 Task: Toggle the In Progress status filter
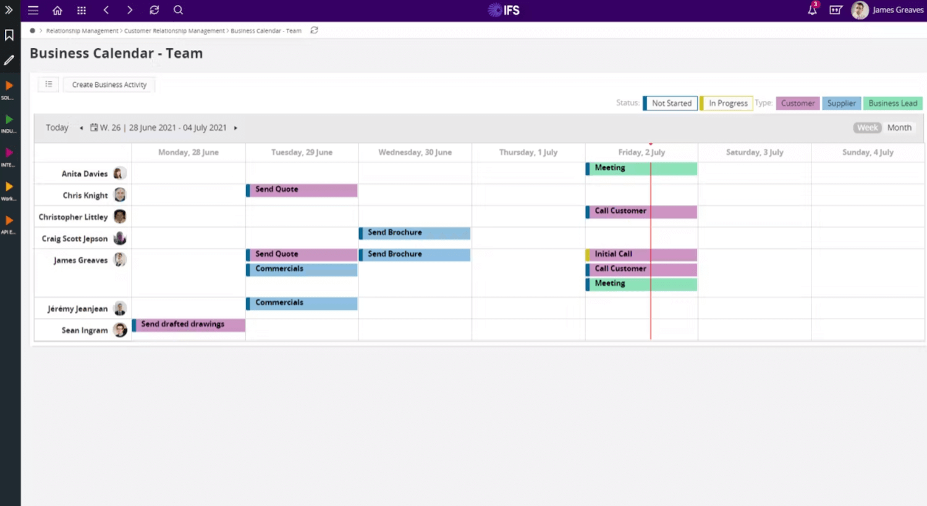728,103
